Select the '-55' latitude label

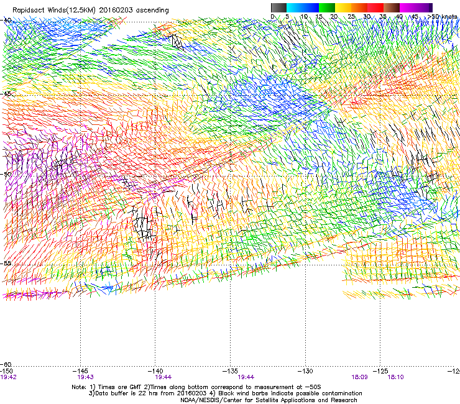coord(6,263)
